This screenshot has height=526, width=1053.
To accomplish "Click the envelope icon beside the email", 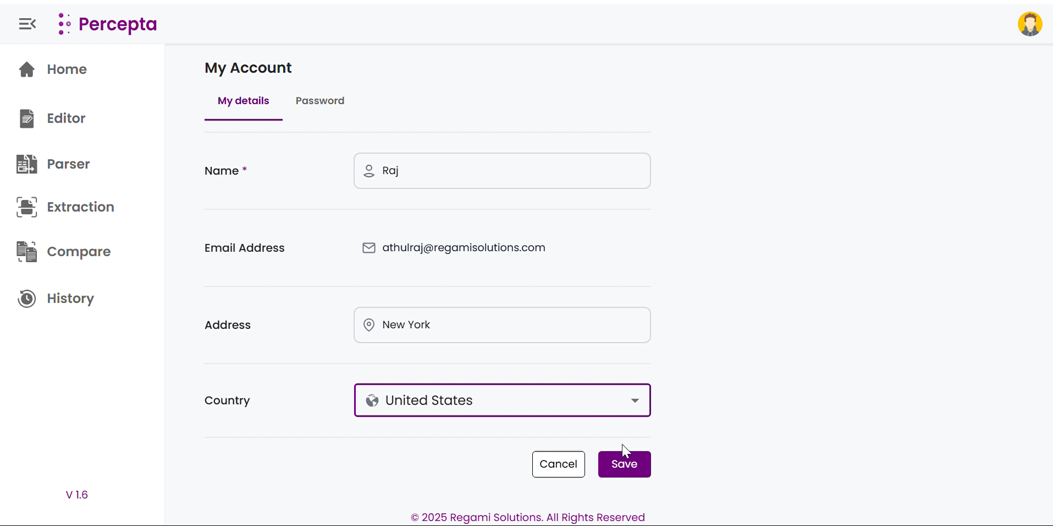I will pyautogui.click(x=368, y=248).
